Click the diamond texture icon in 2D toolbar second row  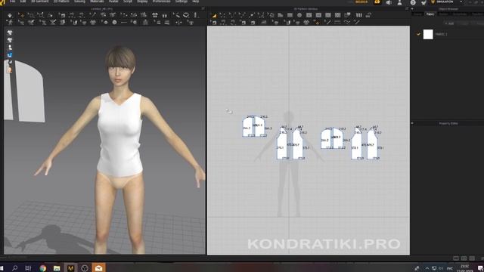306,22
